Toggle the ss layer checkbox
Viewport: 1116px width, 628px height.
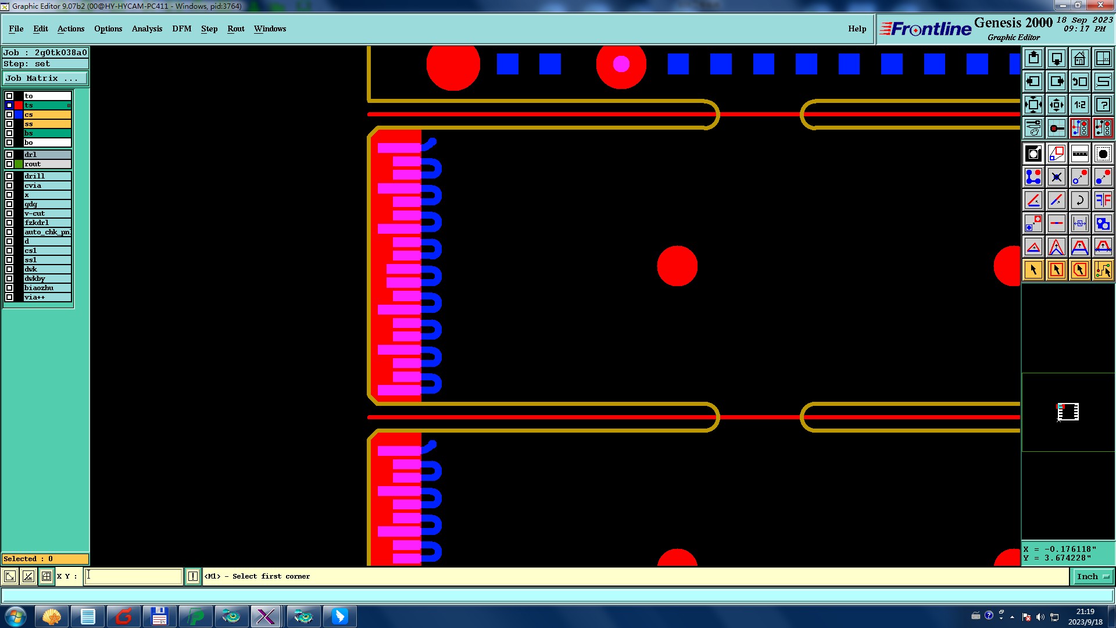click(9, 124)
